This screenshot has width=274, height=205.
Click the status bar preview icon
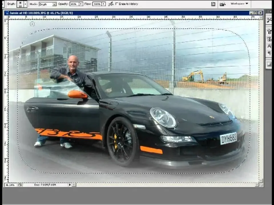click(20, 185)
